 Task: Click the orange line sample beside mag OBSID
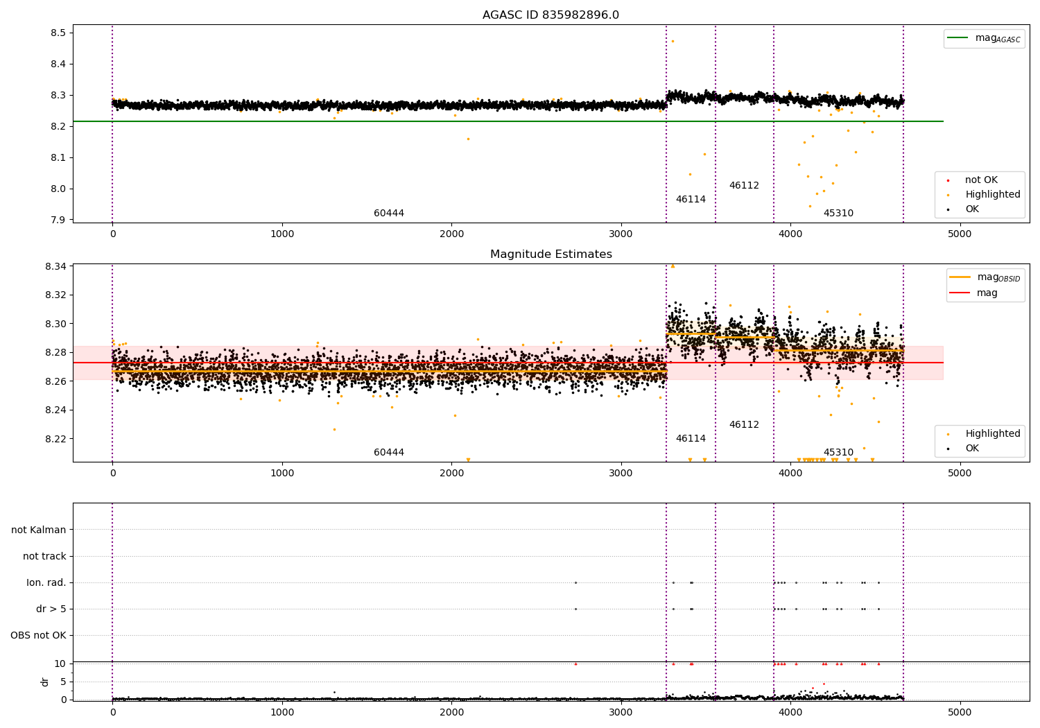[960, 277]
